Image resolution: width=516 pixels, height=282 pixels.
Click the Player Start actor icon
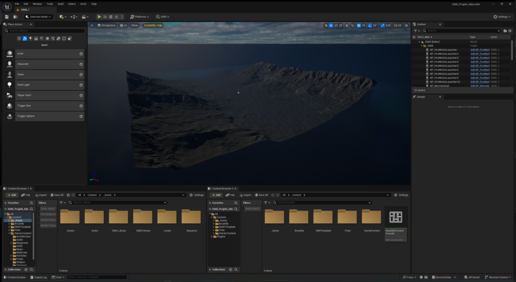click(x=10, y=95)
